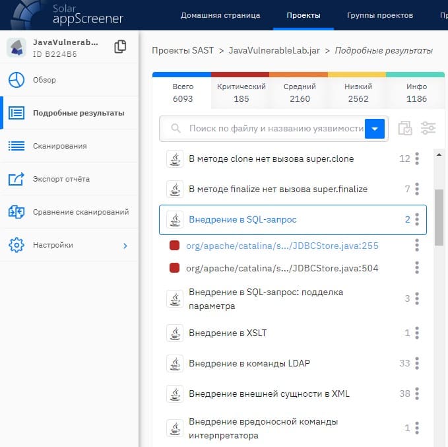The image size is (448, 447).
Task: Click the results list scrollbar thumb
Action: coord(439,217)
